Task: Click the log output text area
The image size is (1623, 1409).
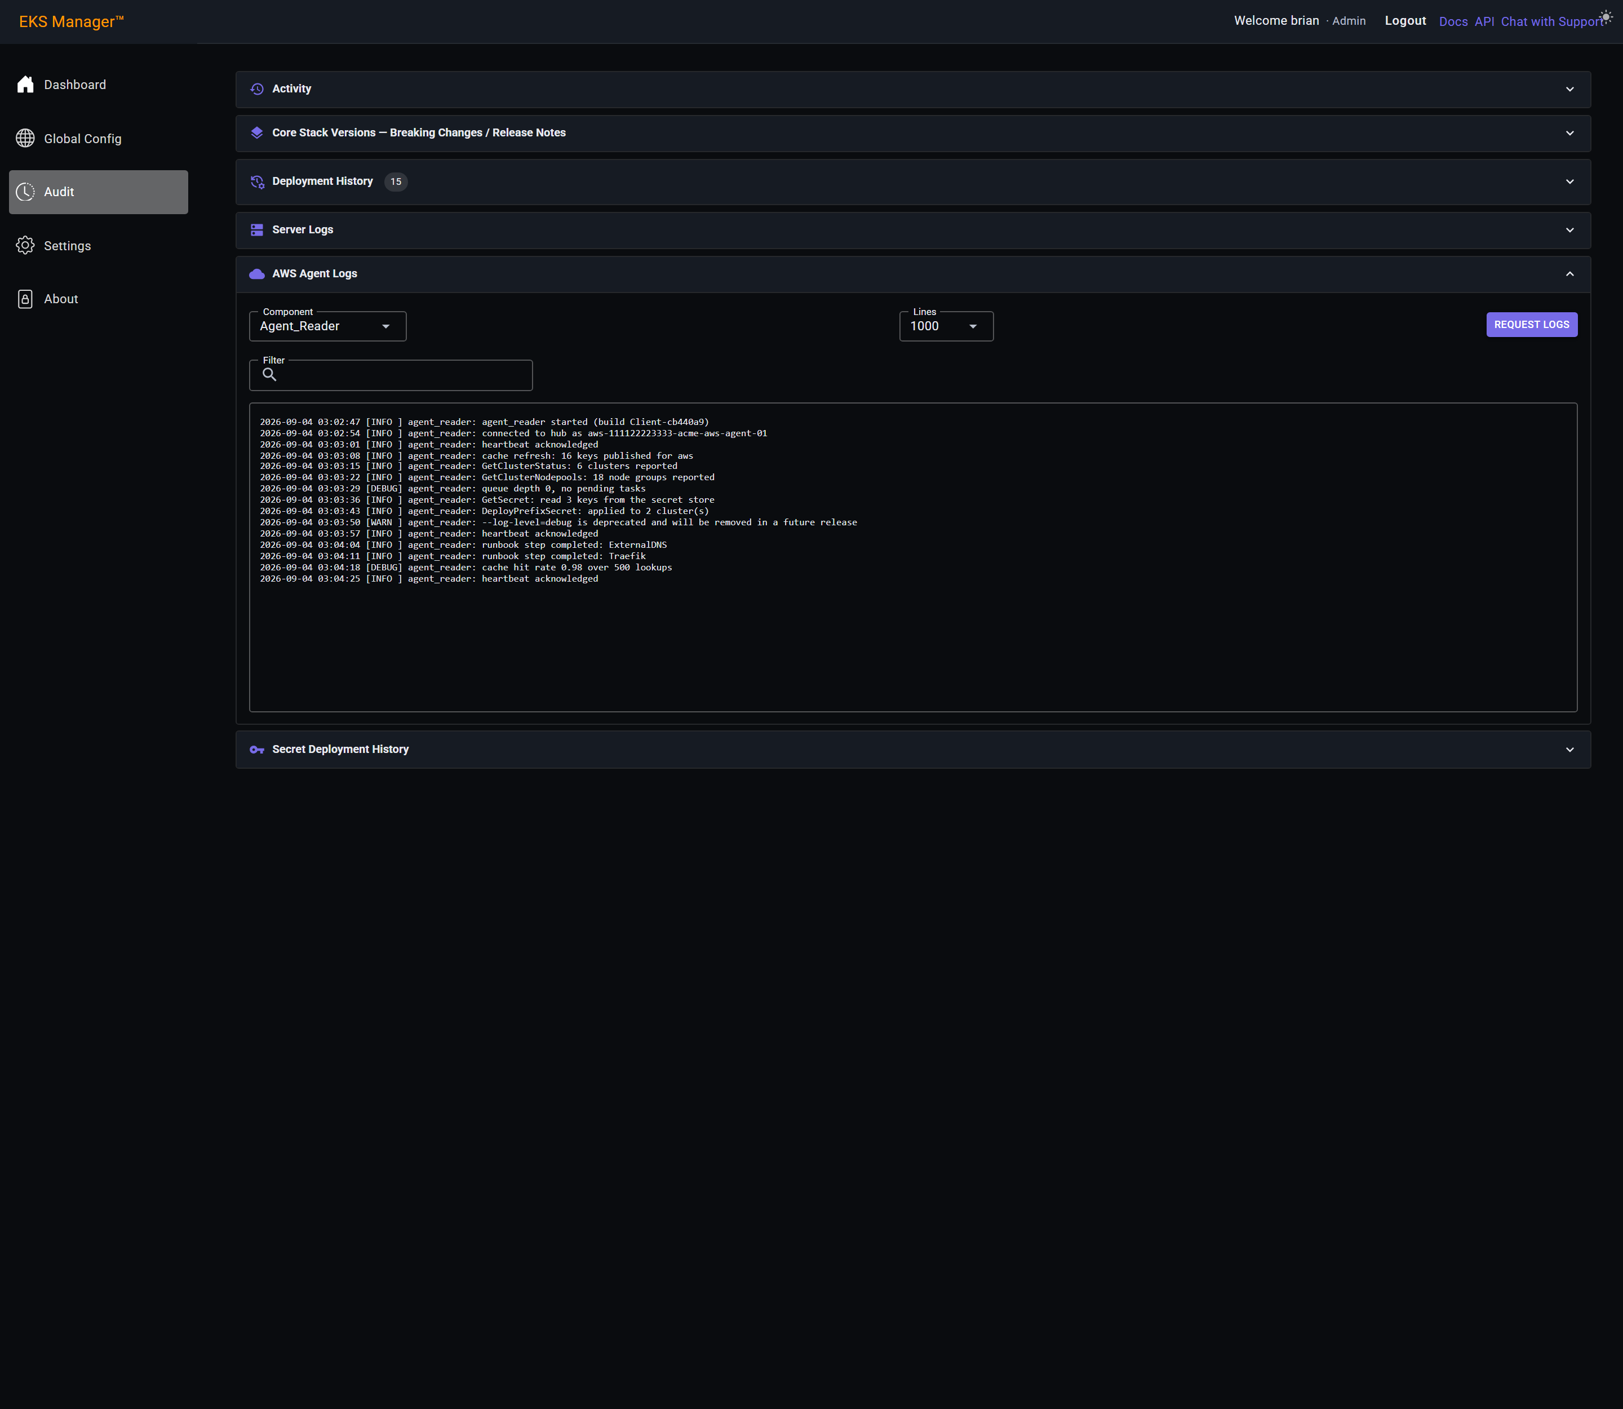Action: point(913,557)
